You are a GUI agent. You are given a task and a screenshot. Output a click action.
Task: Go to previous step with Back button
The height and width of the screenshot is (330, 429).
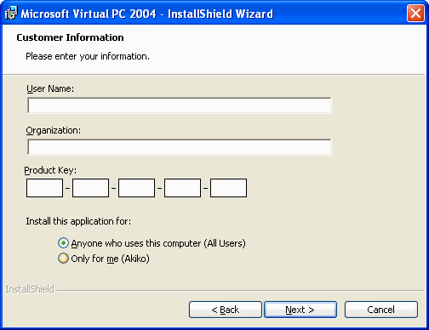(x=226, y=310)
